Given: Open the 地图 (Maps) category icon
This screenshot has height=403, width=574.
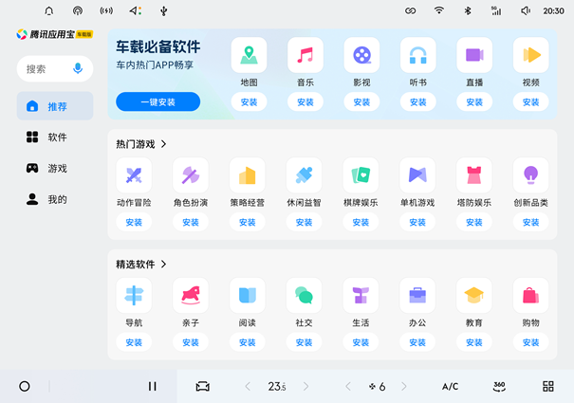Looking at the screenshot, I should click(x=248, y=55).
